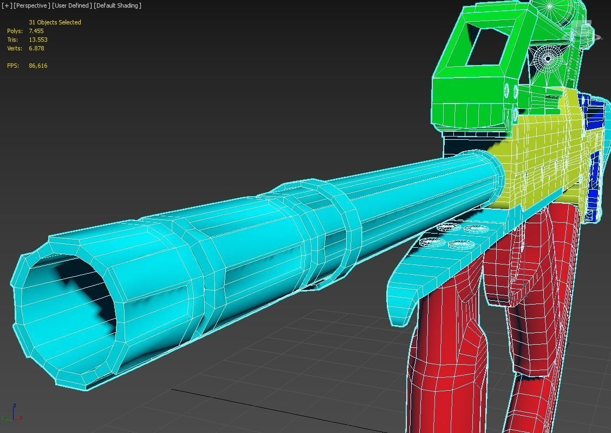Click the Polys count value 7.455

[36, 31]
